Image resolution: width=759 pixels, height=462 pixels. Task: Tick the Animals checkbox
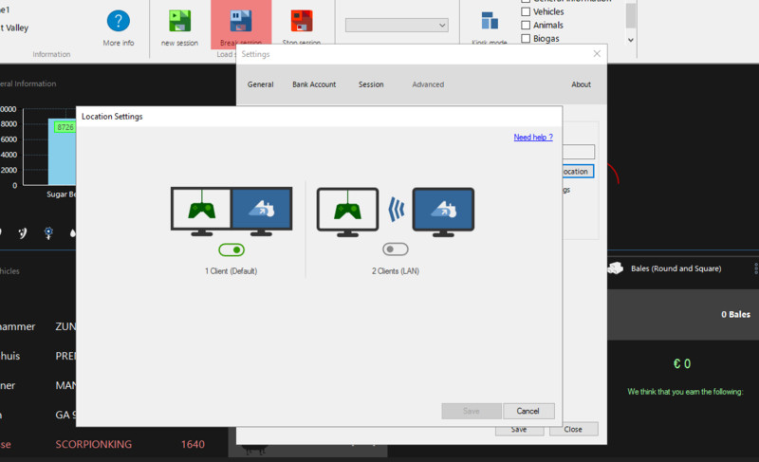pos(527,27)
